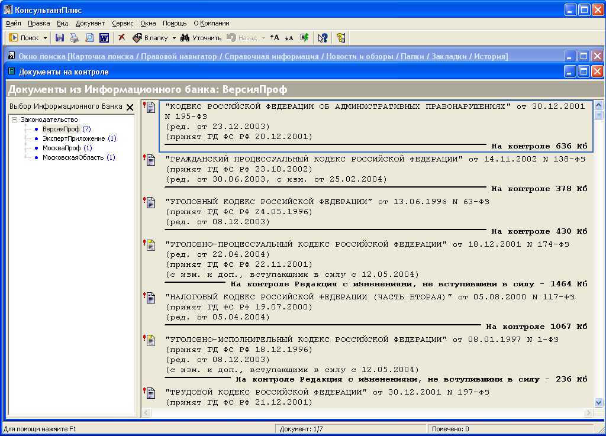The width and height of the screenshot is (606, 436).
Task: Click icon beside Налоговый кодекс
Action: click(150, 298)
